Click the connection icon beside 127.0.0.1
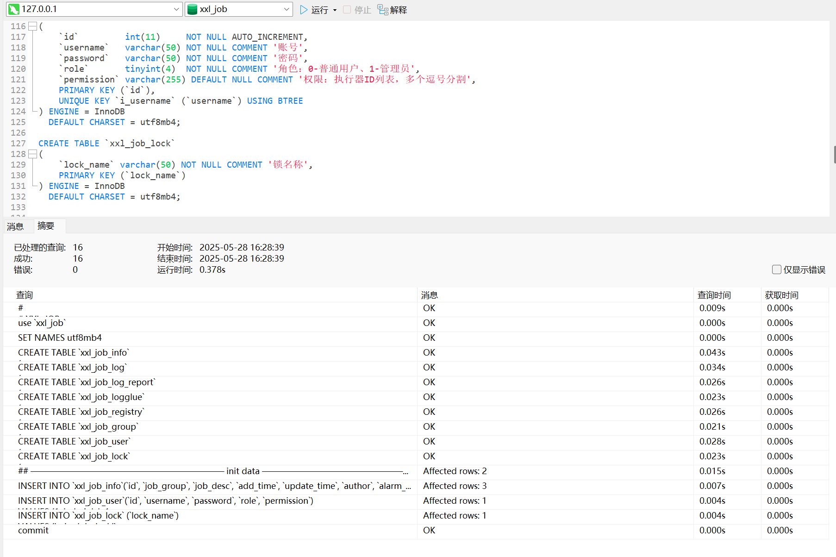 point(14,9)
